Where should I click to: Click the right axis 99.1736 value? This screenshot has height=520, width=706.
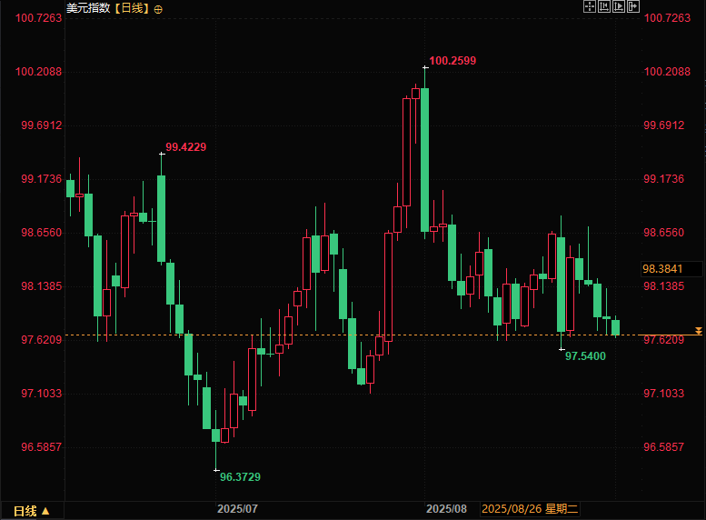[x=663, y=179]
